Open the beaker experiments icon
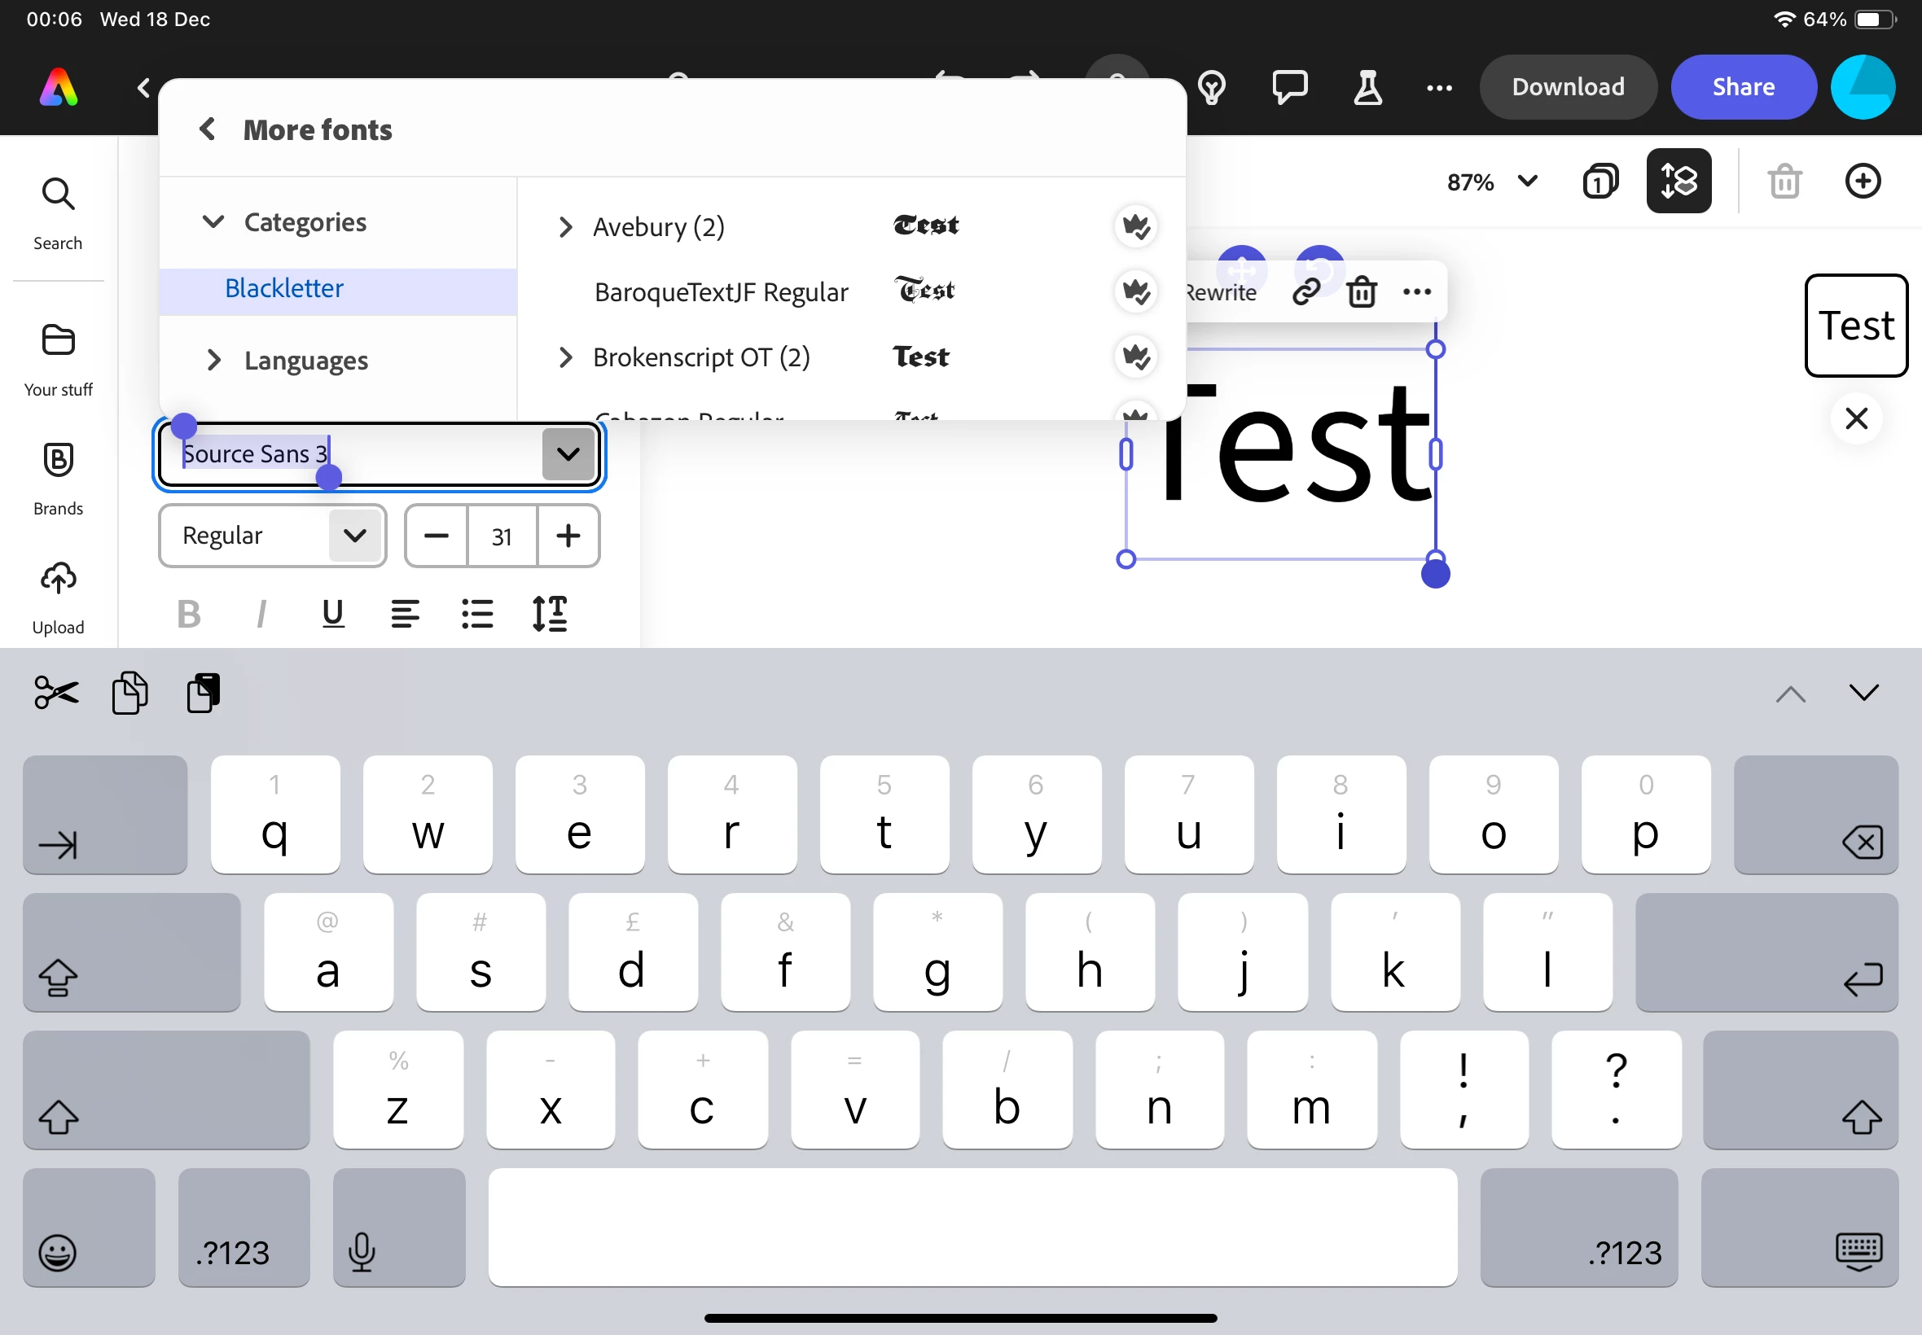 [1367, 87]
